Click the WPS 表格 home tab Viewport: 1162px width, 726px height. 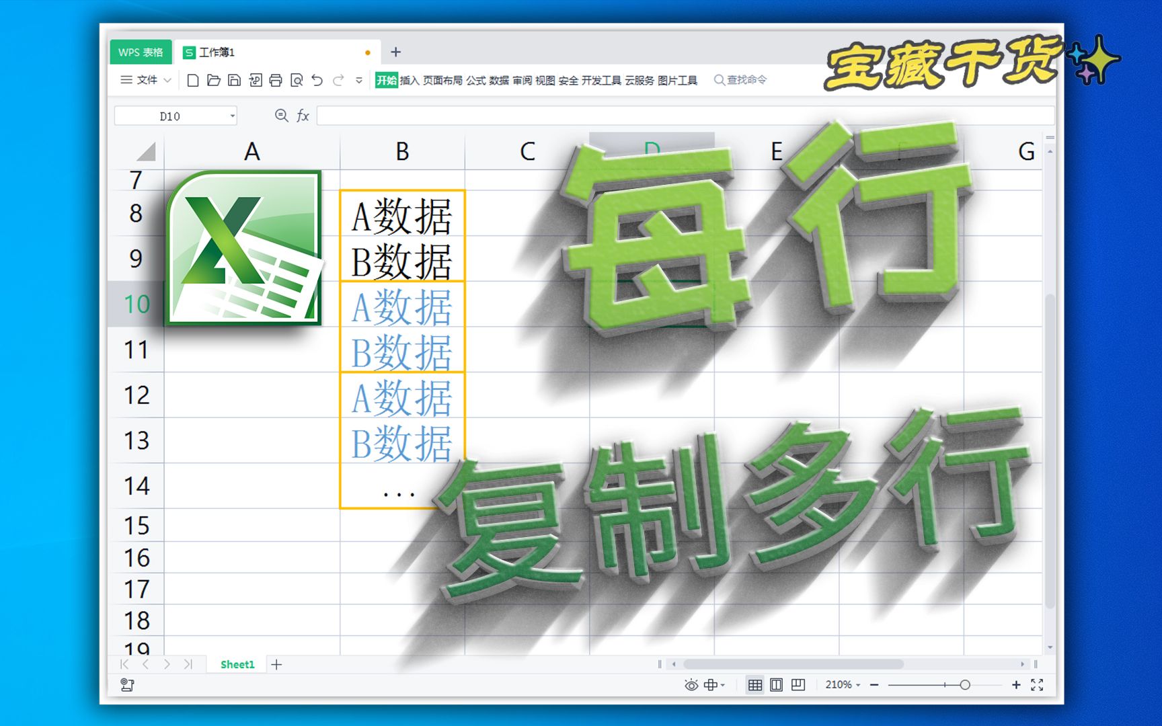tap(141, 52)
